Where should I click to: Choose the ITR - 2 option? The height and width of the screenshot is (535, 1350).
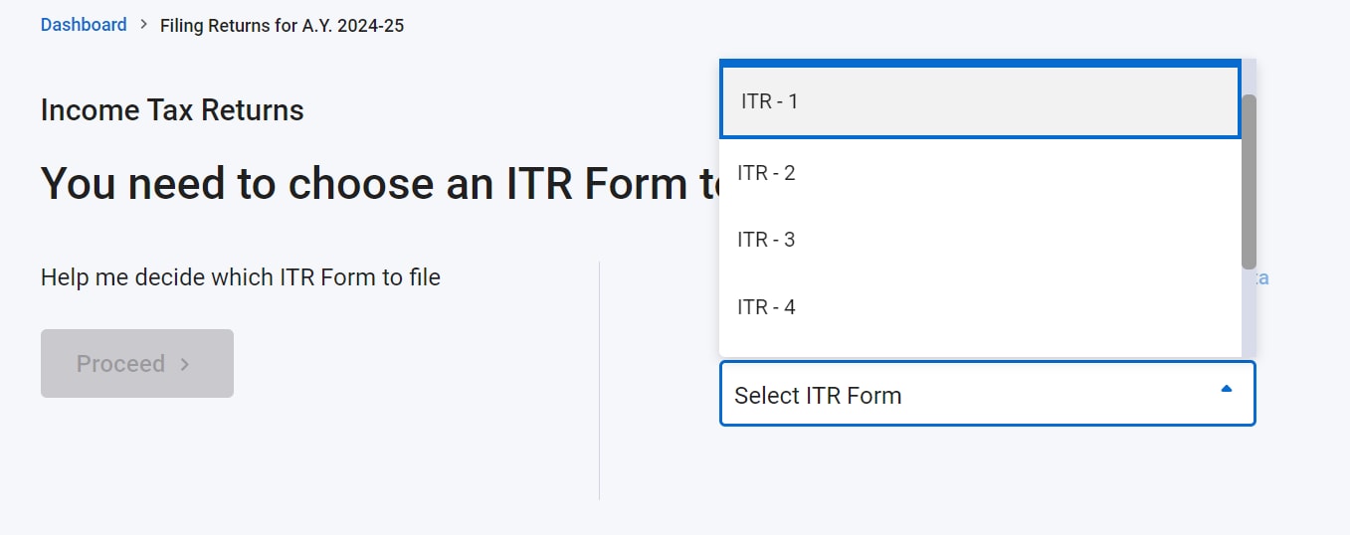click(980, 173)
